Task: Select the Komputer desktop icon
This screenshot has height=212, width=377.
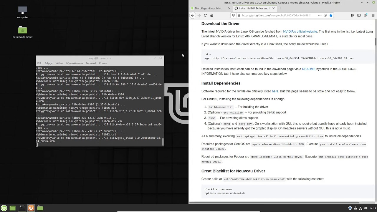Action: (x=22, y=13)
